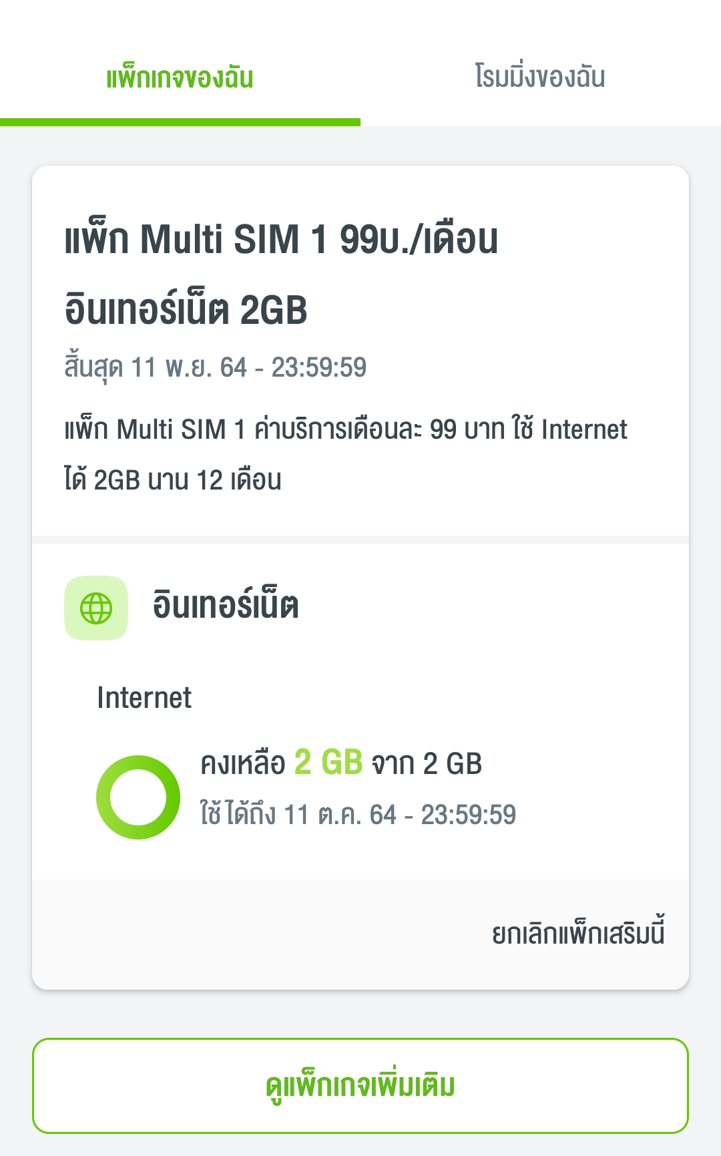721x1156 pixels.
Task: Tap the 23:59:59 package end time
Action: 319,367
